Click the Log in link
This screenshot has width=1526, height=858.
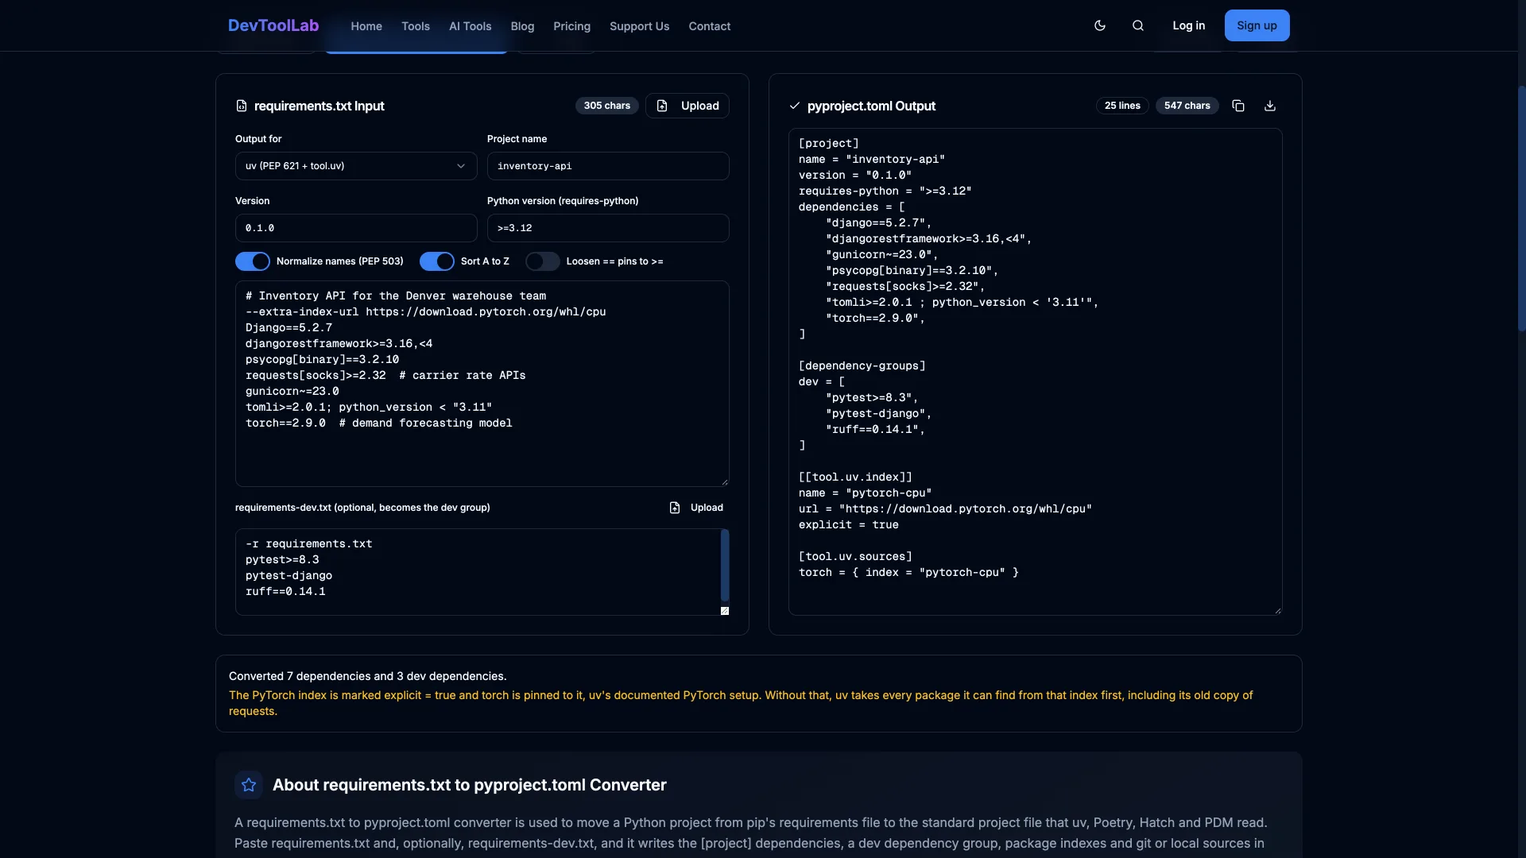pos(1189,25)
